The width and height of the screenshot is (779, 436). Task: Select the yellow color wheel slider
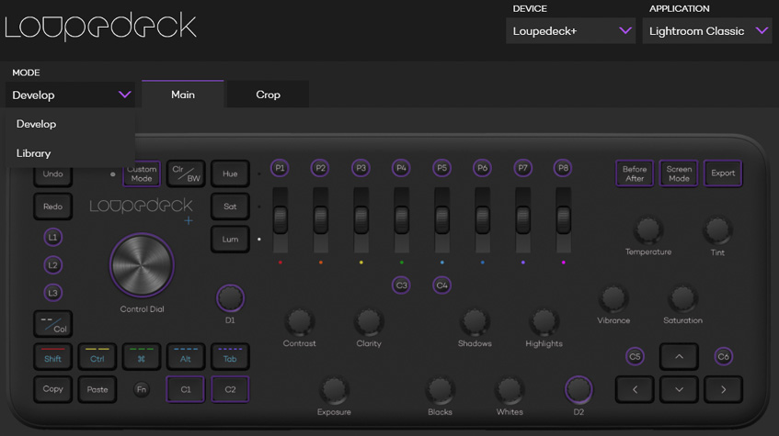pos(361,219)
